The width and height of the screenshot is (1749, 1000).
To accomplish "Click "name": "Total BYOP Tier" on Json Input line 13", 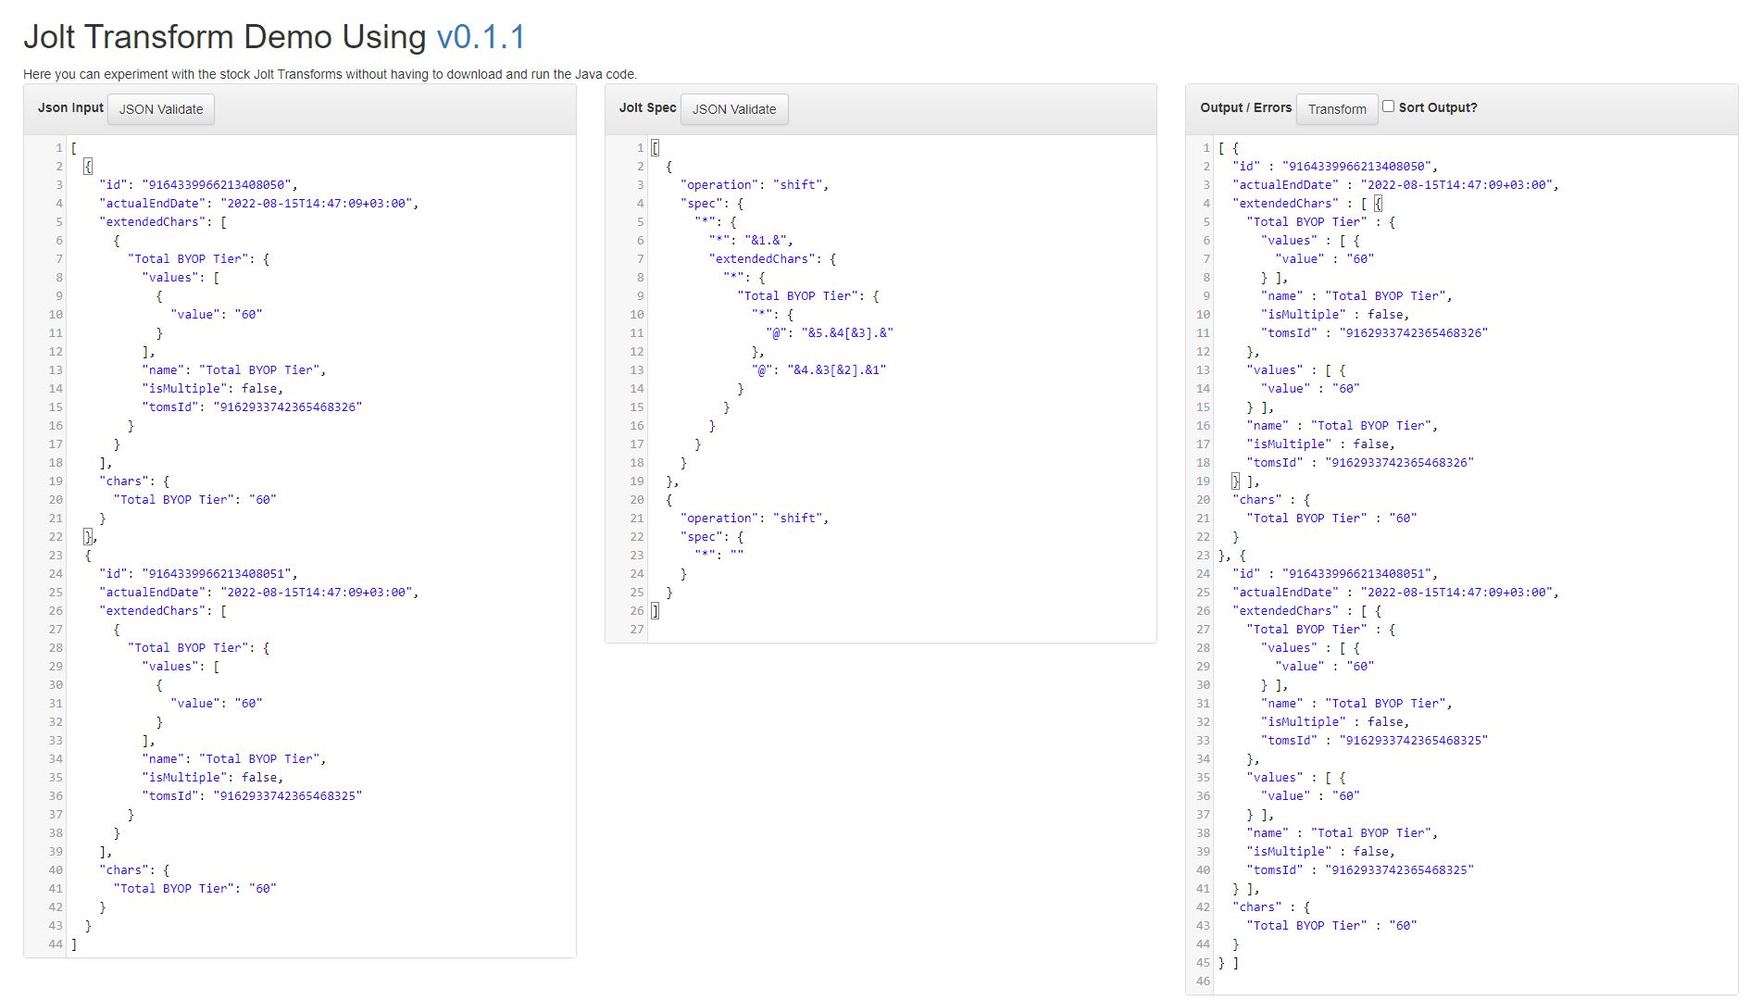I will coord(234,370).
